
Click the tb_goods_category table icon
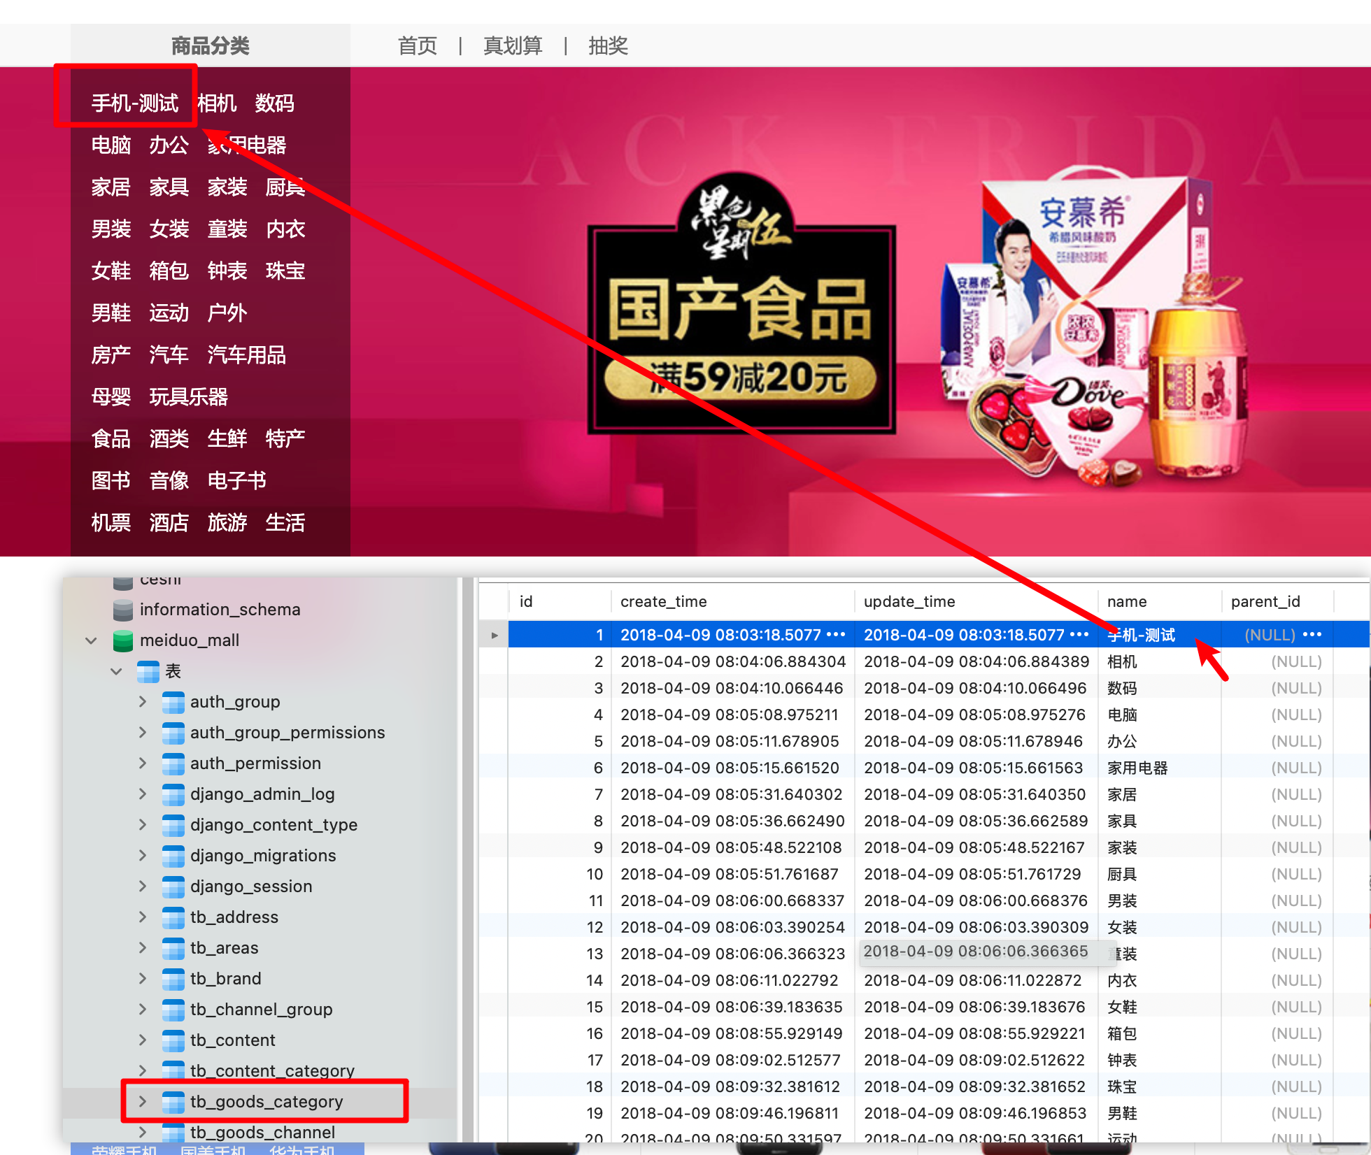[x=173, y=1102]
